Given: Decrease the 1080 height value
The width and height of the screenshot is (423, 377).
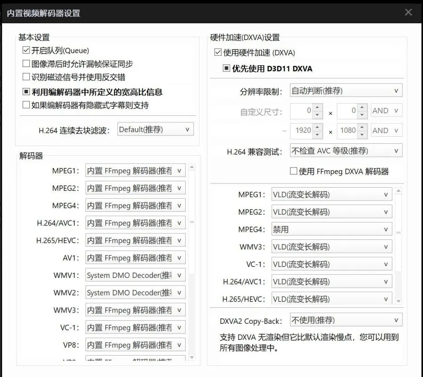Looking at the screenshot, I should (x=362, y=134).
